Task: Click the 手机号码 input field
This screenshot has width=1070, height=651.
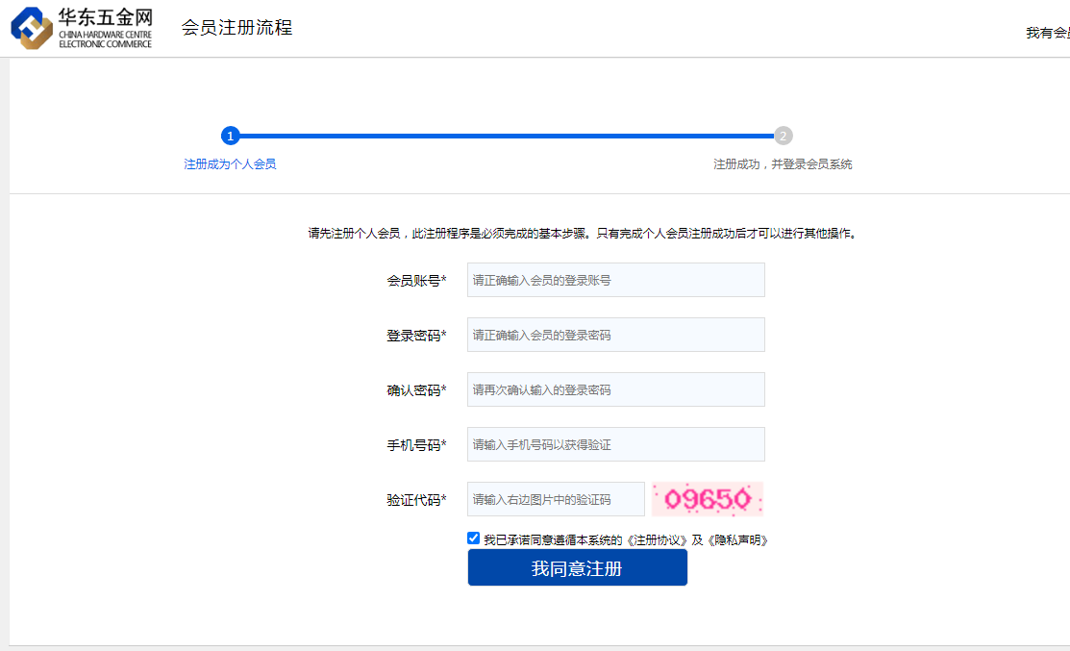Action: coord(615,444)
